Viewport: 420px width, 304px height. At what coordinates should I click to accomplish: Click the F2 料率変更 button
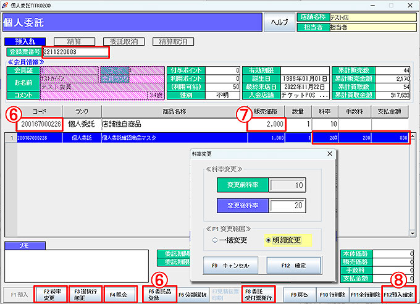[51, 295]
